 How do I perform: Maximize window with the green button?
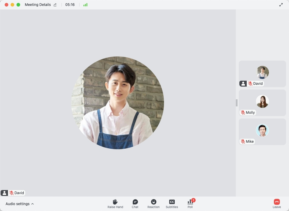coord(18,5)
